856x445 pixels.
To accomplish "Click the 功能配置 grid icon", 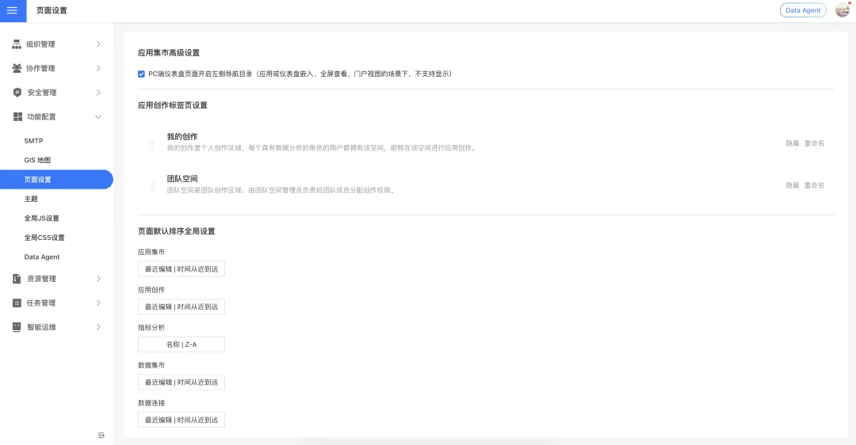I will (x=17, y=116).
